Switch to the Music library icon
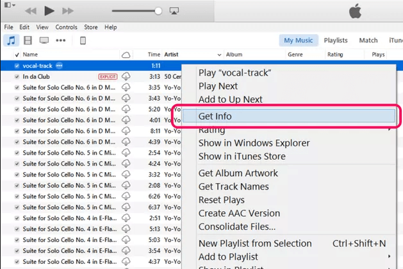403x269 pixels. (11, 40)
